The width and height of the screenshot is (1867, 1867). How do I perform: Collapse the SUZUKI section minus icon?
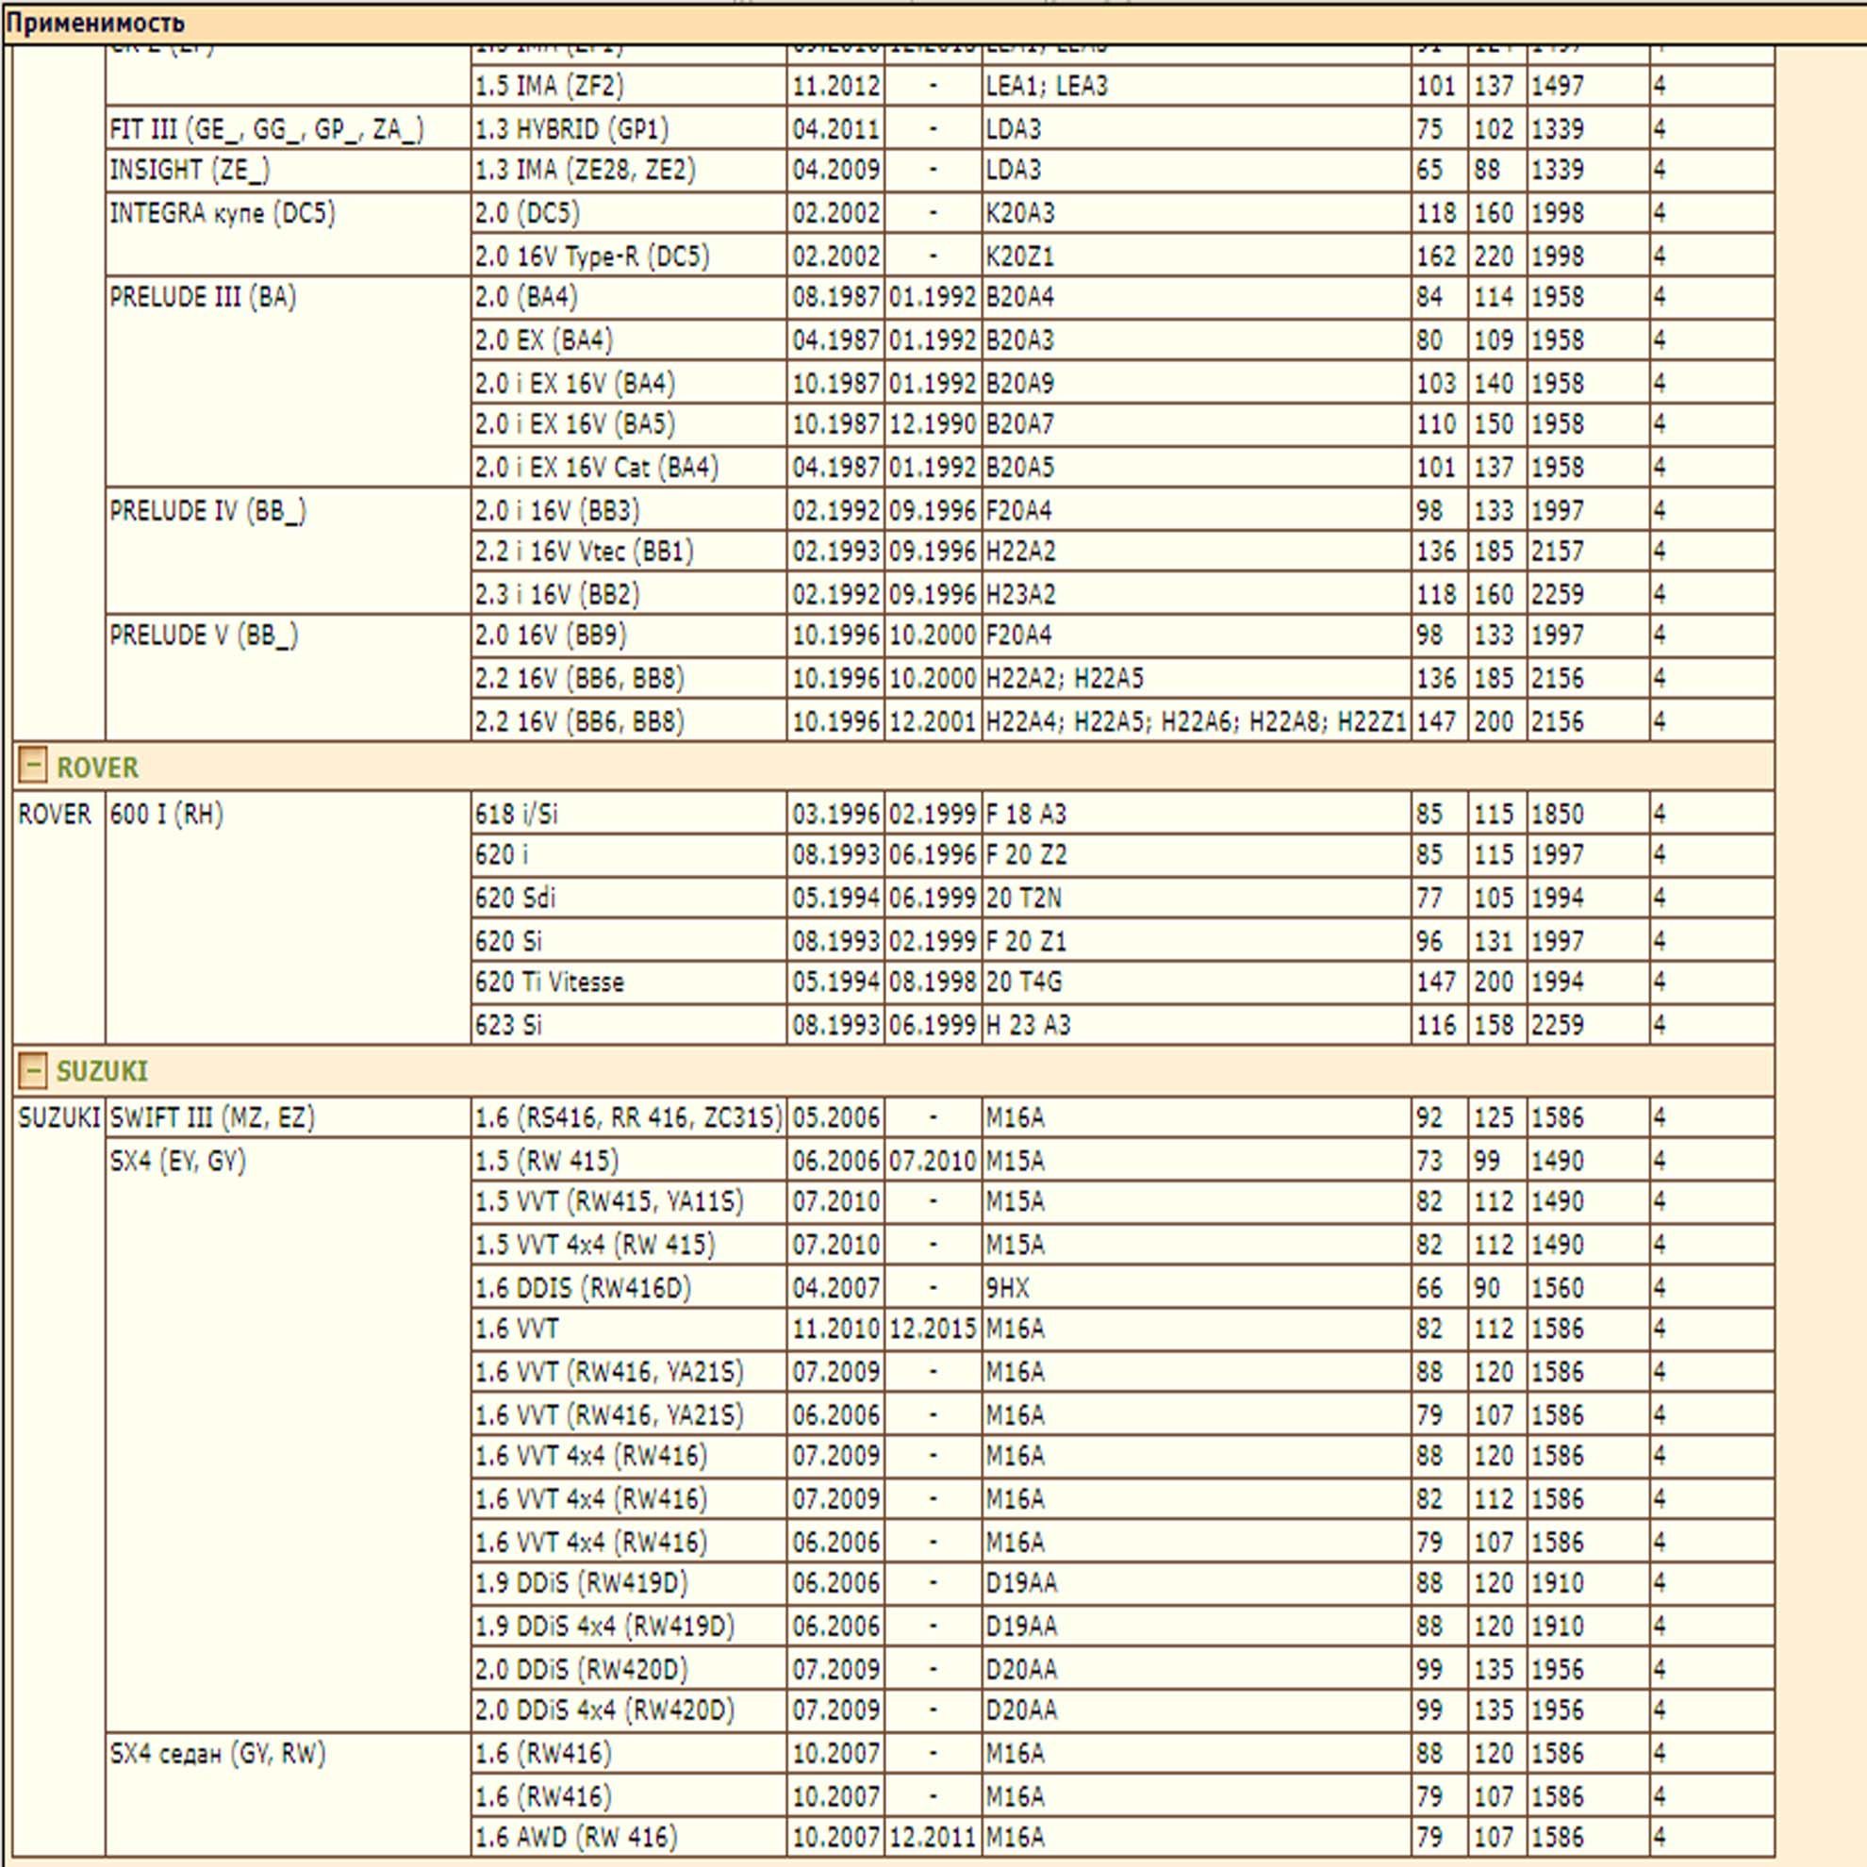coord(32,1071)
